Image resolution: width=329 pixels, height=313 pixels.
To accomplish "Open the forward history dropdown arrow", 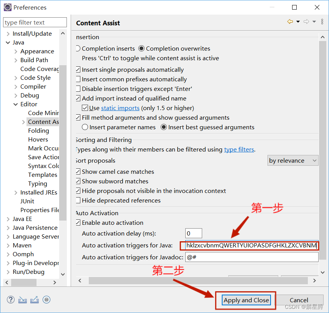I will point(314,21).
